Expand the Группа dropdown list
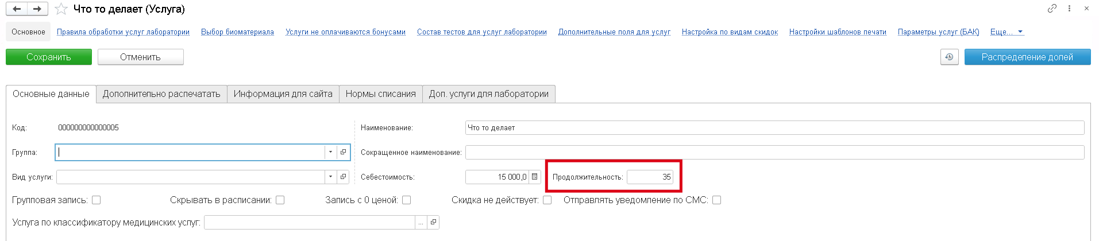This screenshot has height=241, width=1099. [330, 152]
